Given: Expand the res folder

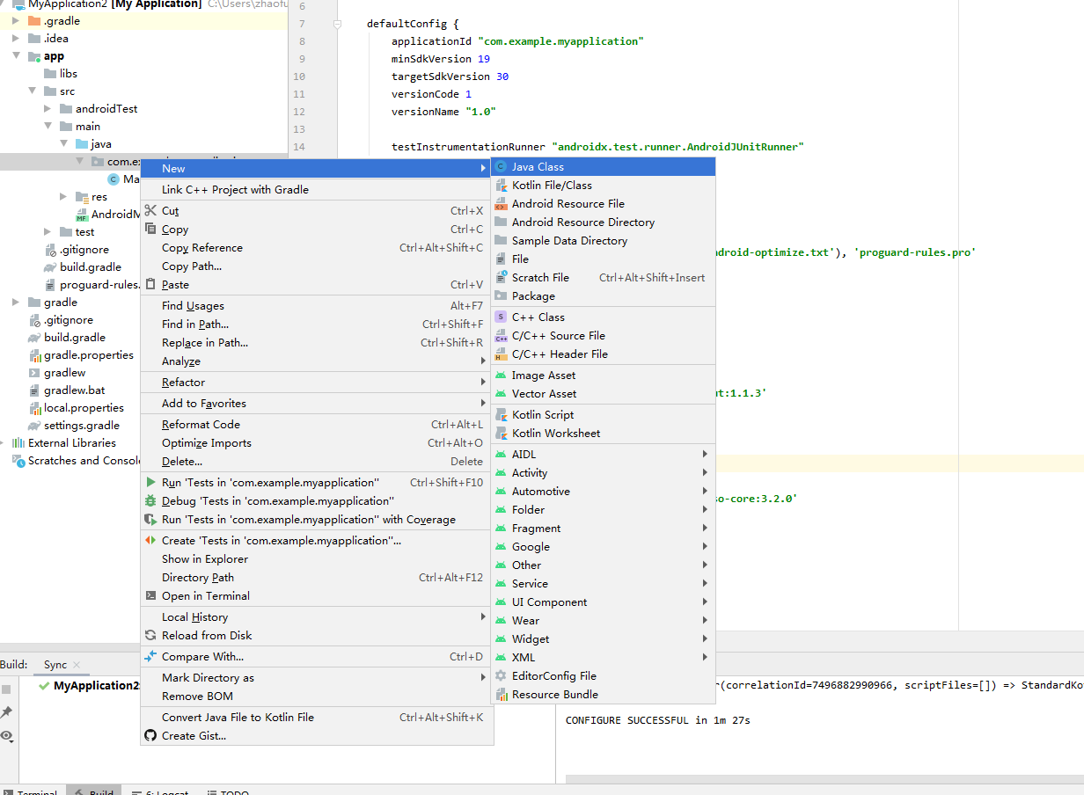Looking at the screenshot, I should [x=63, y=196].
